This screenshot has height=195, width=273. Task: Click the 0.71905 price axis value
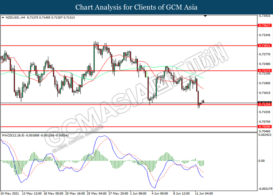pyautogui.click(x=265, y=83)
